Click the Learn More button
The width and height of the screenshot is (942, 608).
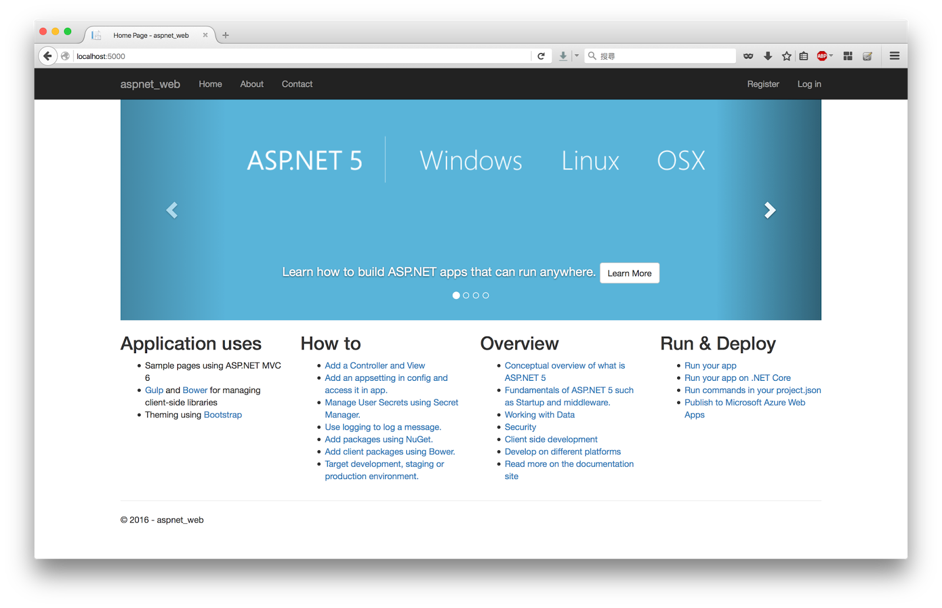coord(629,273)
